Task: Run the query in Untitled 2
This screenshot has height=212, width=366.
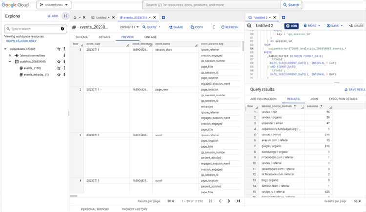Action: (x=291, y=25)
